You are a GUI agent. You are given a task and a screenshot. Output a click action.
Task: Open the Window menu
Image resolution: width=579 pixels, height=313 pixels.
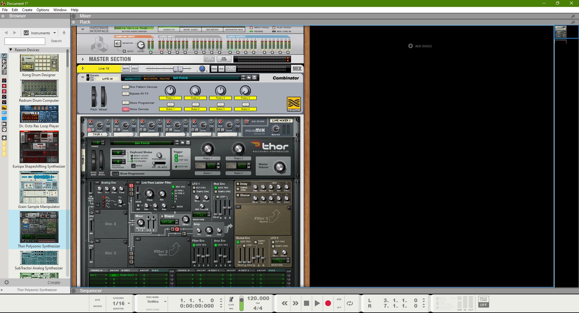coord(60,10)
